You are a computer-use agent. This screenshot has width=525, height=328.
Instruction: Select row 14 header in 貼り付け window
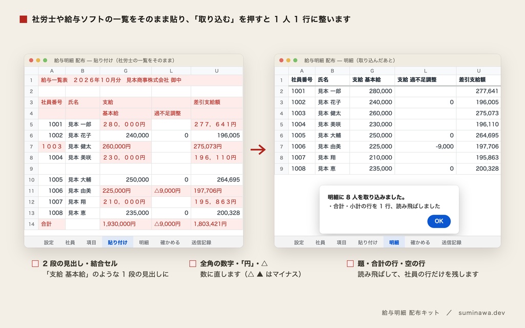coord(31,224)
